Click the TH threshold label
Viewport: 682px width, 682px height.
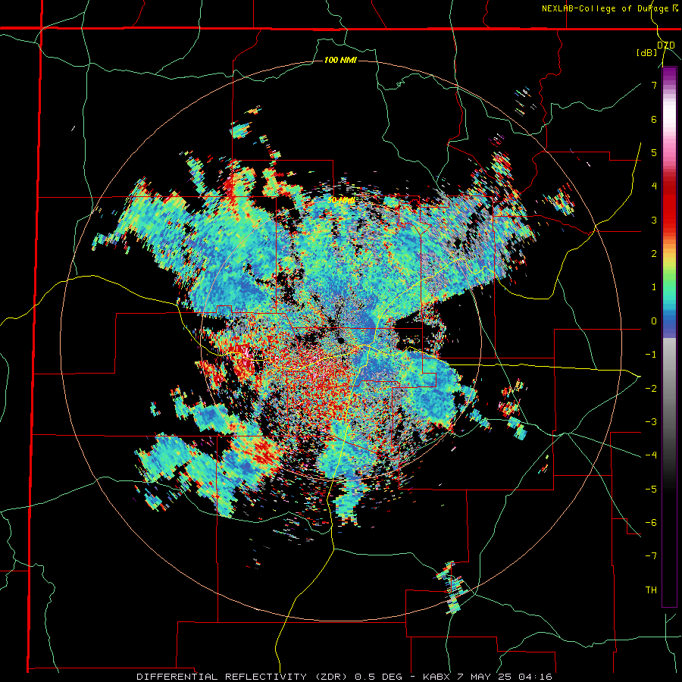(651, 590)
